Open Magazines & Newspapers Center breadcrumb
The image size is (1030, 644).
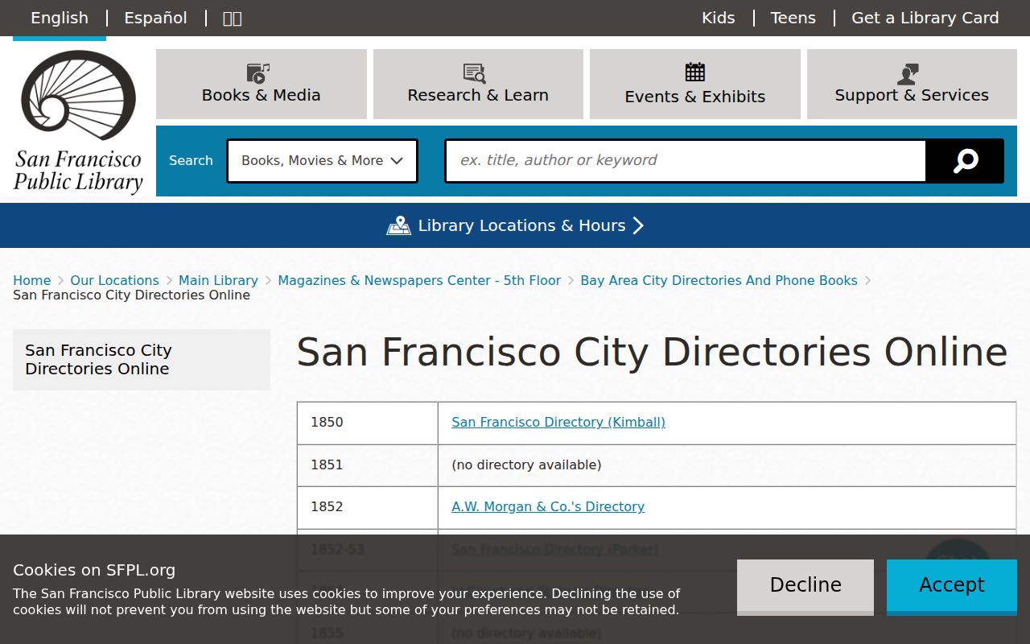click(419, 280)
